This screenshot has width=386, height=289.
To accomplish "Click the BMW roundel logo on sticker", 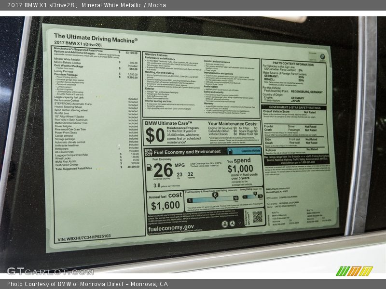I will [x=322, y=57].
